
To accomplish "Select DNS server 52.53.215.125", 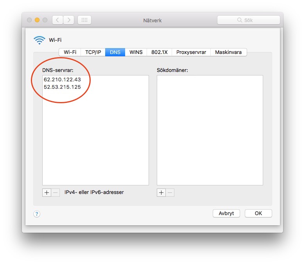I will tap(62, 87).
